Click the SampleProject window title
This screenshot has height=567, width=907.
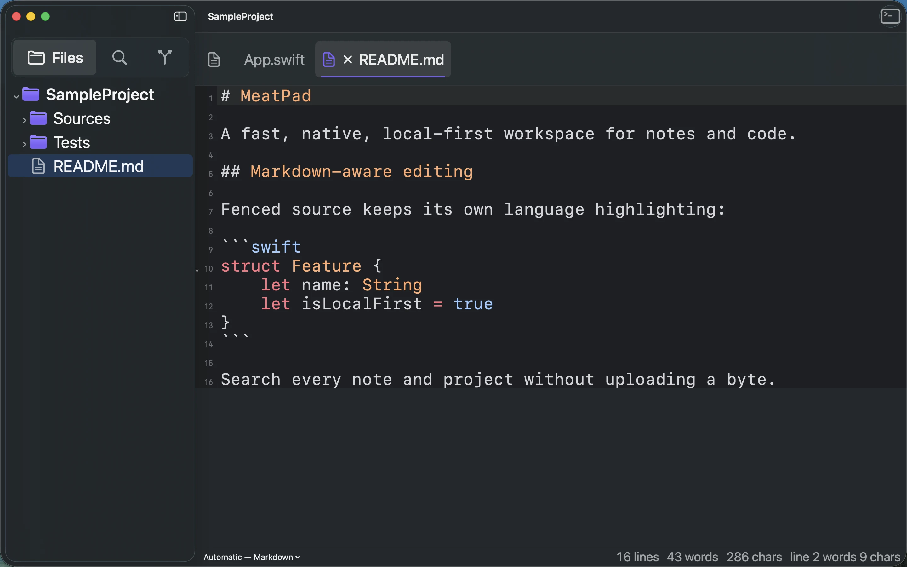pos(240,16)
